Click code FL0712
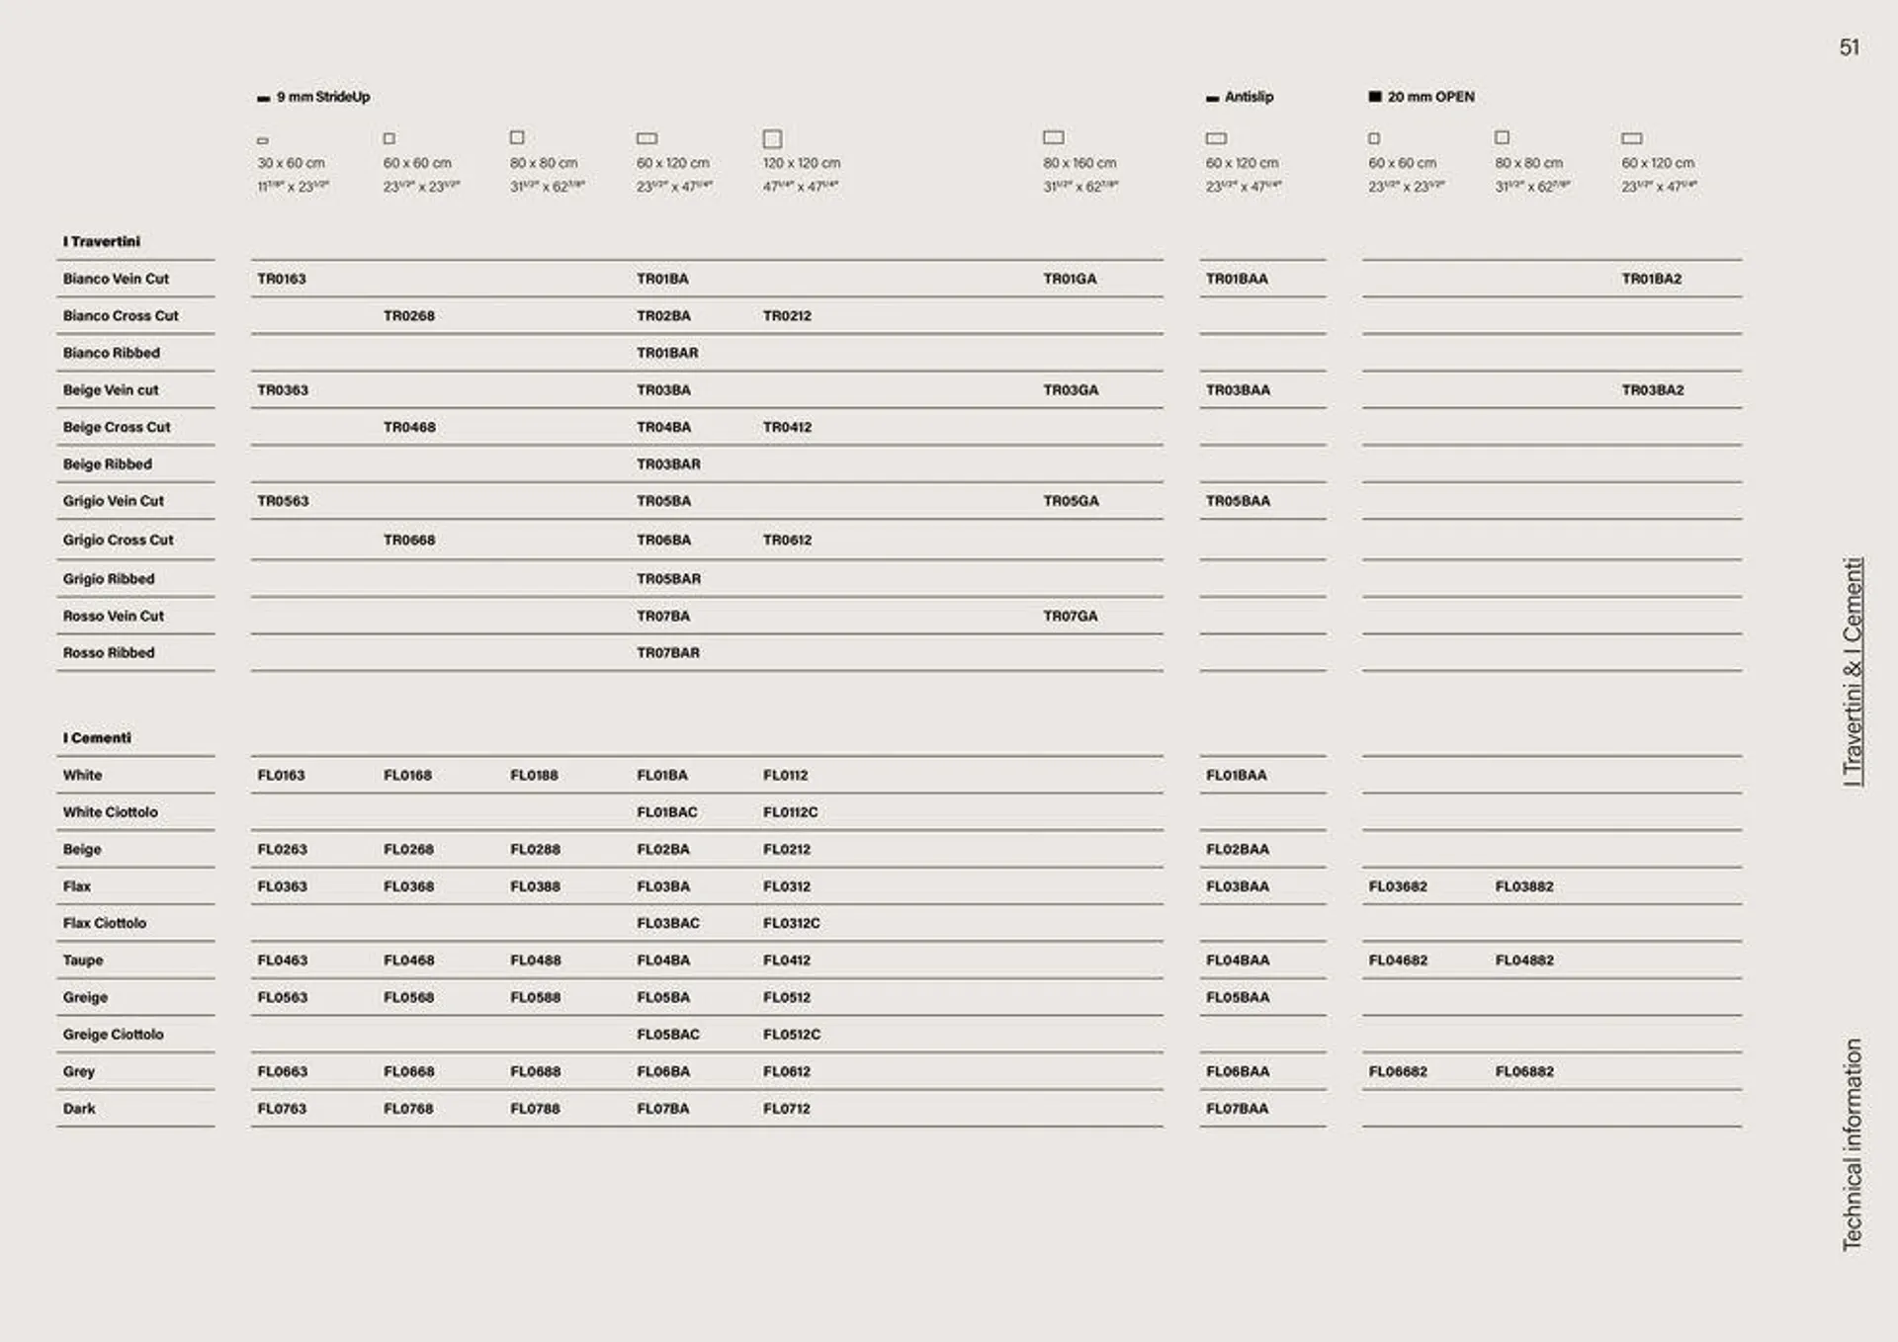The width and height of the screenshot is (1898, 1342). pyautogui.click(x=787, y=1109)
